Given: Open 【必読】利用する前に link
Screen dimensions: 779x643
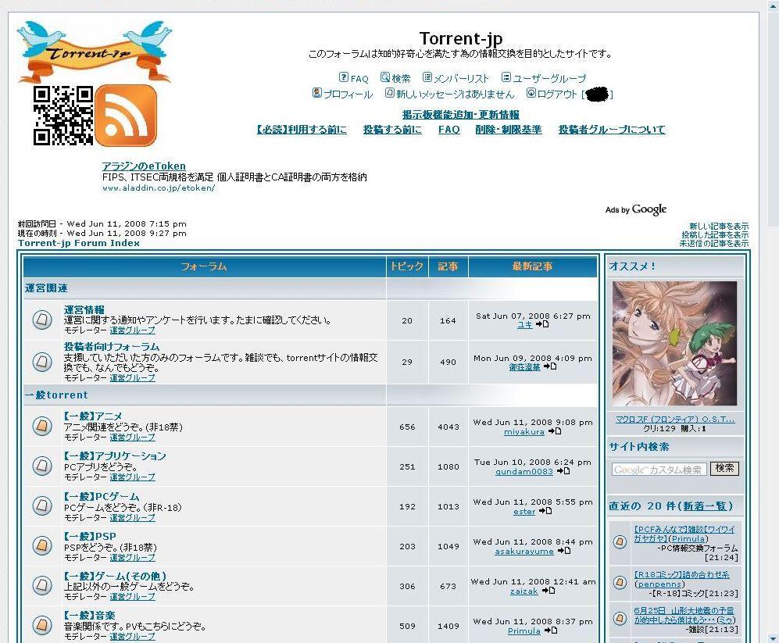Looking at the screenshot, I should [x=302, y=130].
